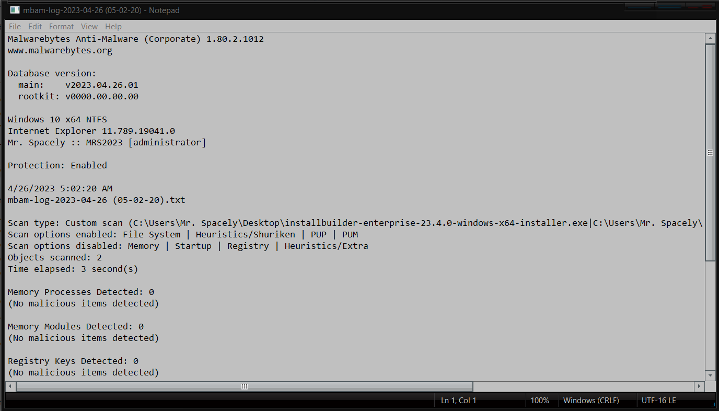Click the horizontal scrollbar left arrow

click(x=10, y=386)
